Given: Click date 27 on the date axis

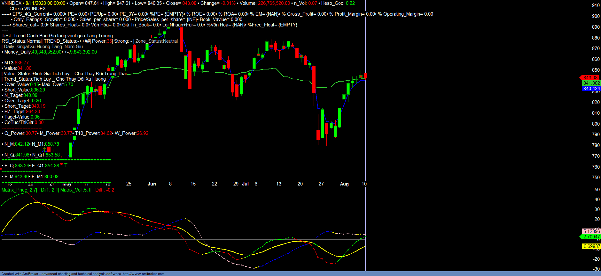Looking at the screenshot, I should (321, 184).
